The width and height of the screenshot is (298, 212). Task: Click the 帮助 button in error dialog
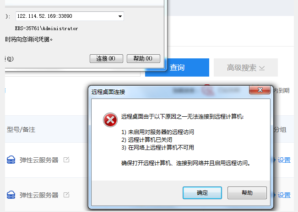(247, 193)
